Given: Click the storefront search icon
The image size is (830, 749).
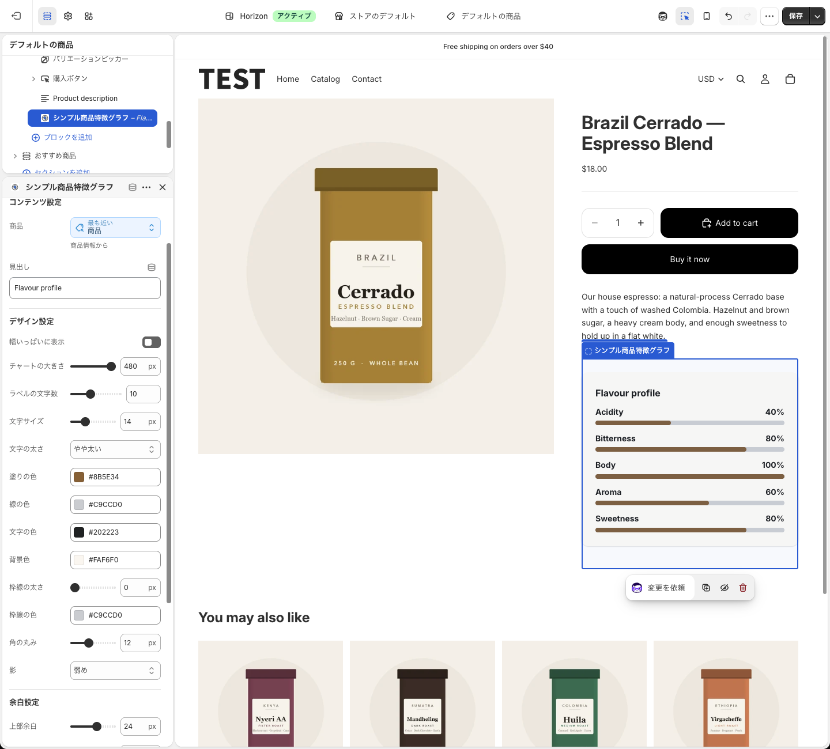Looking at the screenshot, I should point(741,79).
